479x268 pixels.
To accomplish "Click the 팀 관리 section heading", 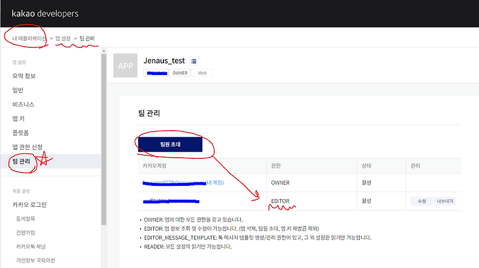I will [149, 113].
